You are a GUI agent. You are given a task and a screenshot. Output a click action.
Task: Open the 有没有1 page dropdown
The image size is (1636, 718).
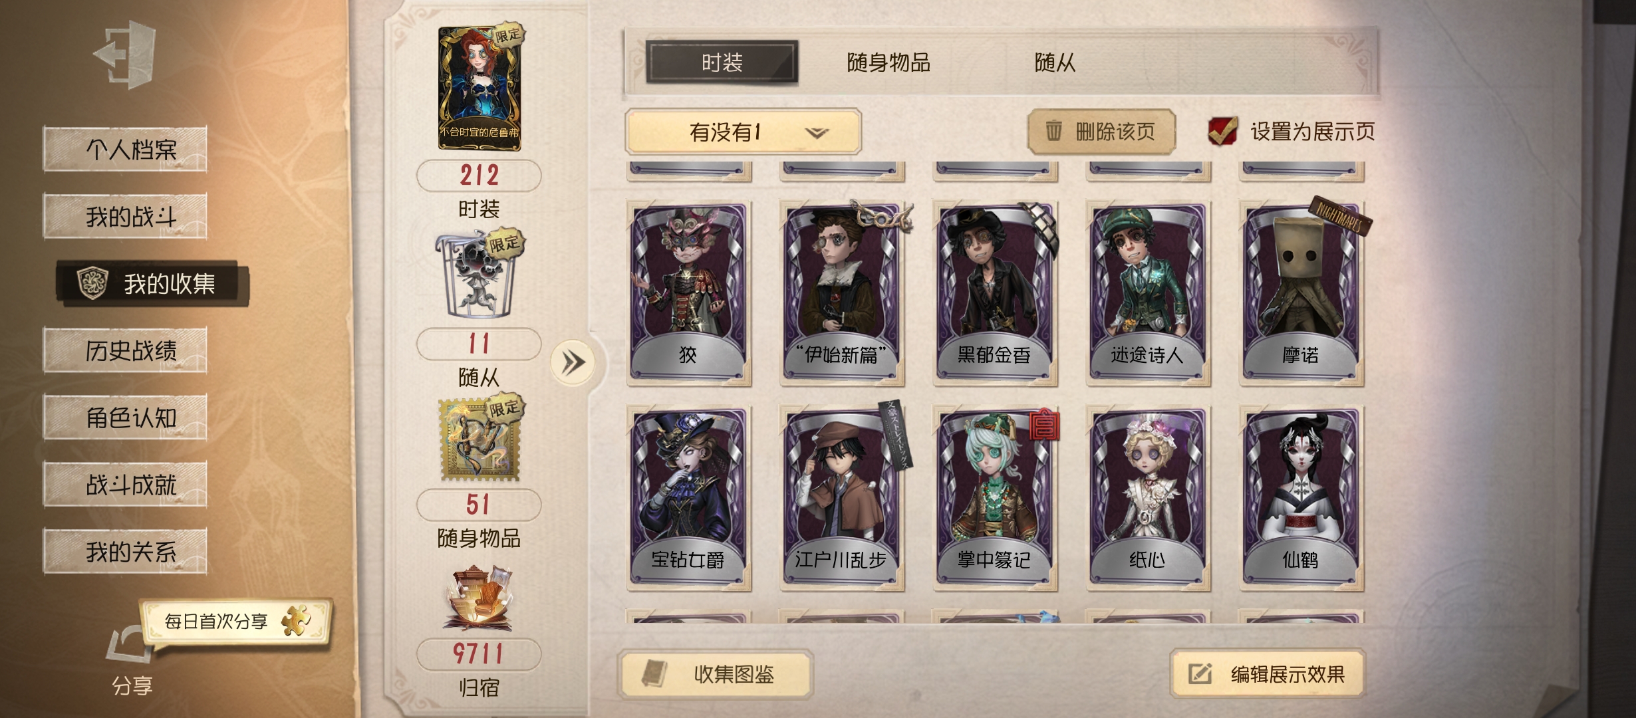pos(743,132)
